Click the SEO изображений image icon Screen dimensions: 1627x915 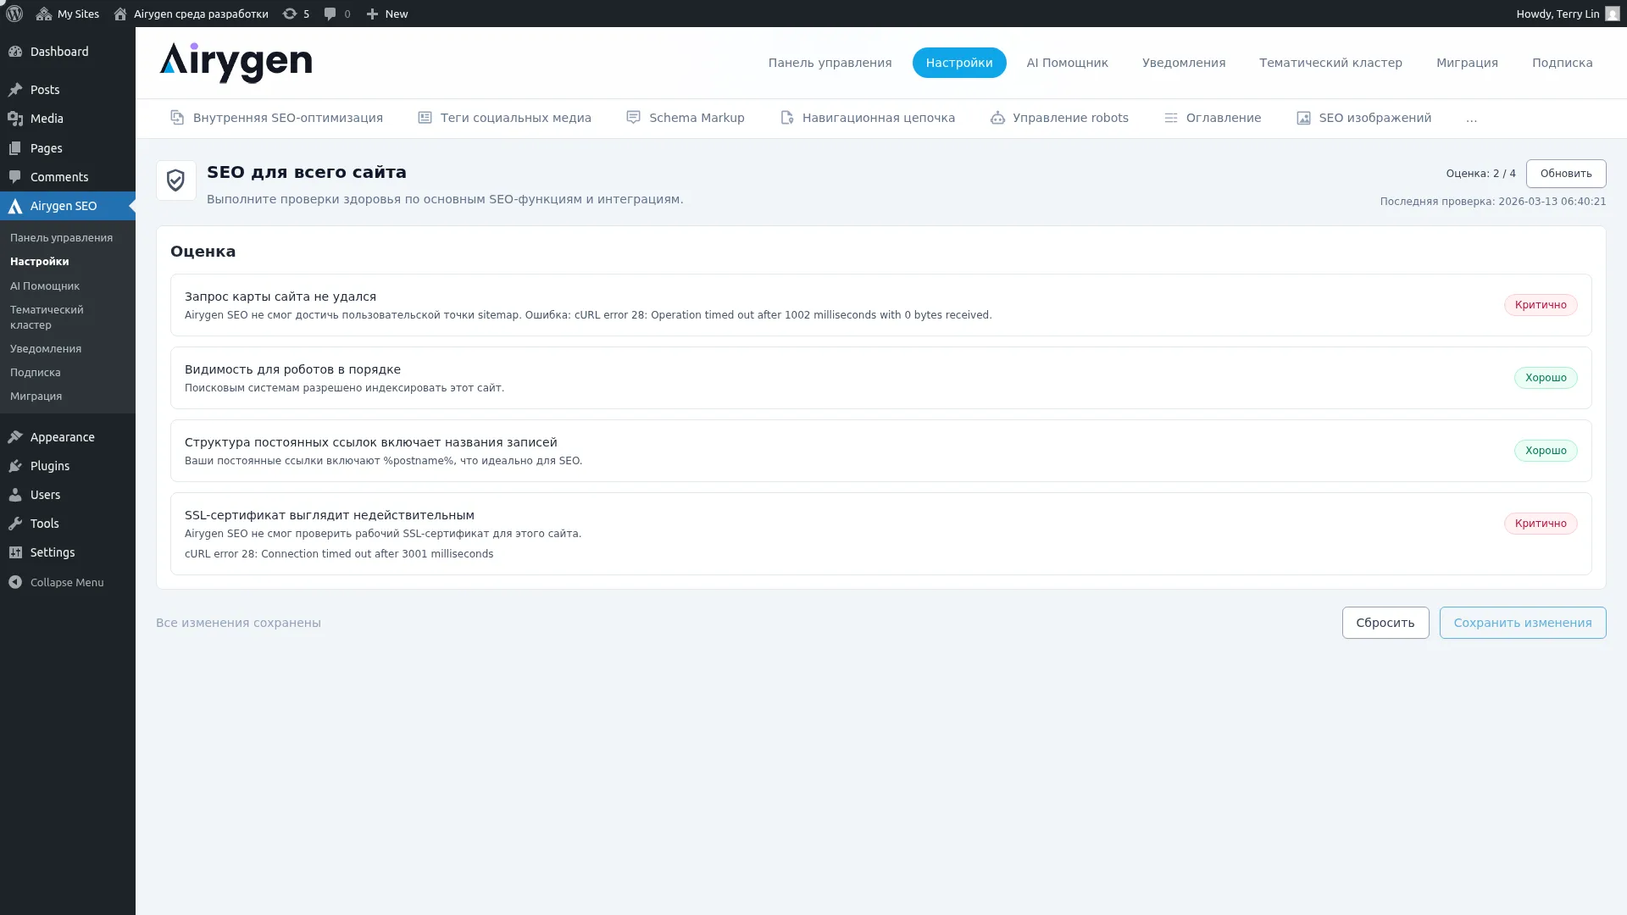[1303, 118]
